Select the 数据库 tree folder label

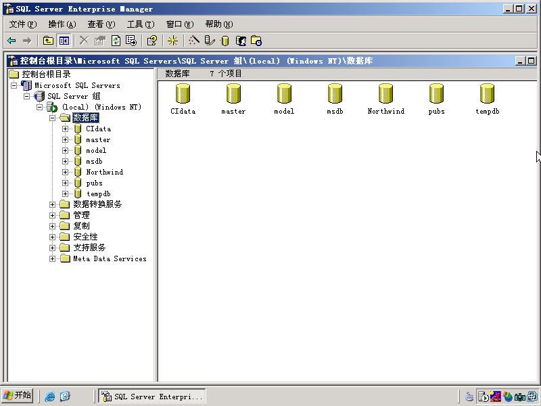coord(86,118)
